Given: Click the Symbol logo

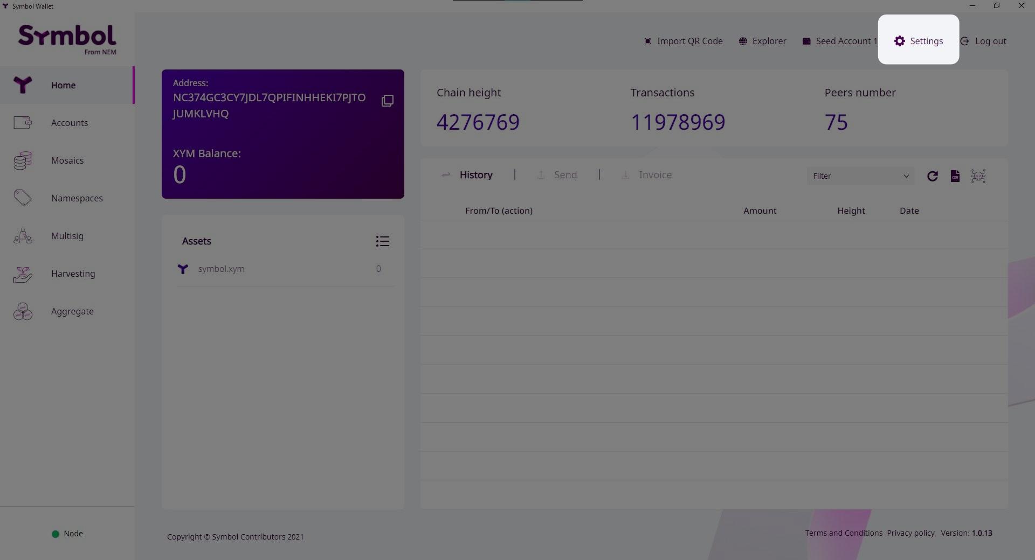Looking at the screenshot, I should click(x=67, y=39).
